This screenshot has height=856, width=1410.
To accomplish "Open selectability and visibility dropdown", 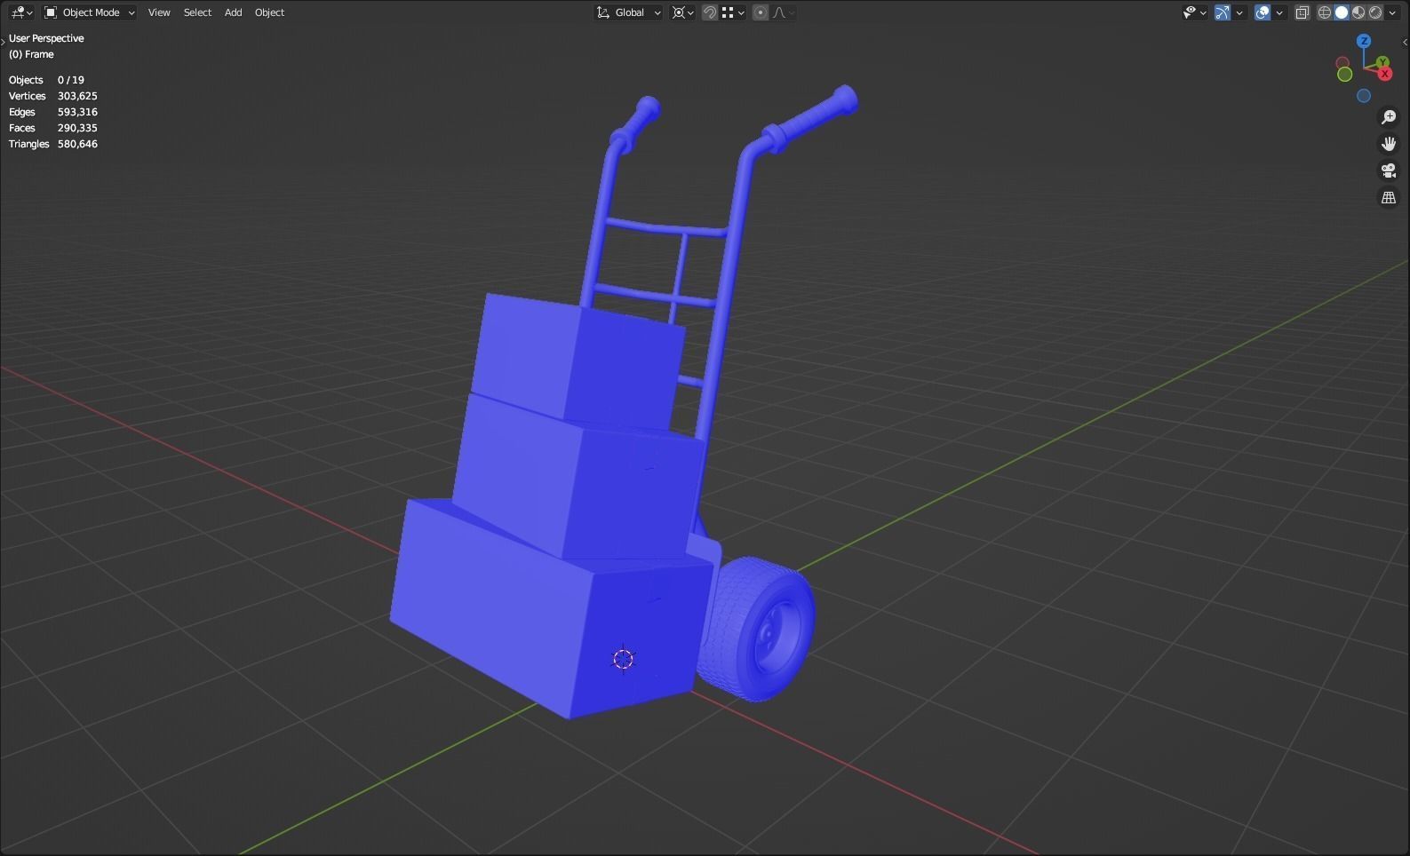I will [1194, 12].
